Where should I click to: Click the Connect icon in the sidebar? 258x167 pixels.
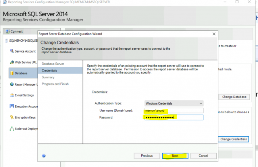pyautogui.click(x=8, y=31)
